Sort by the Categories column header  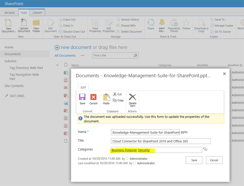[165, 65]
